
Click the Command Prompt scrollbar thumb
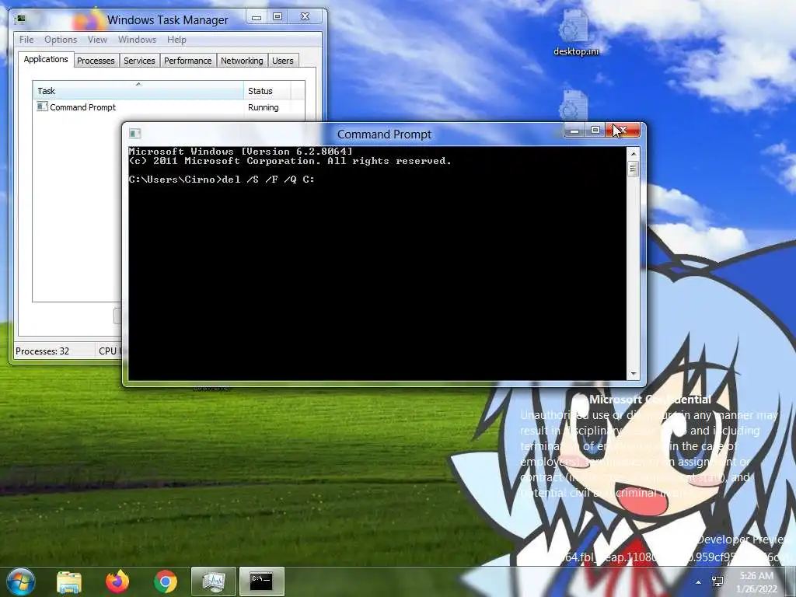633,169
